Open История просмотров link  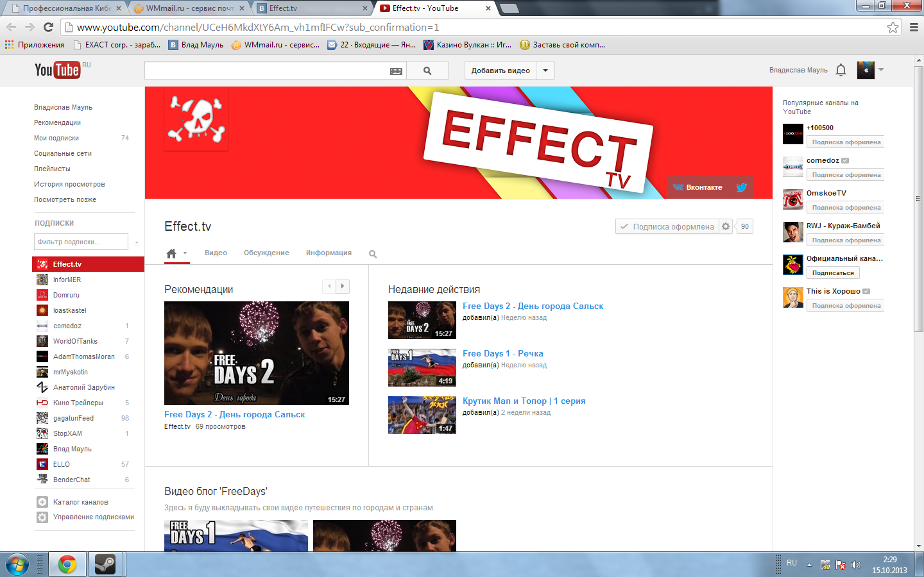pyautogui.click(x=69, y=184)
